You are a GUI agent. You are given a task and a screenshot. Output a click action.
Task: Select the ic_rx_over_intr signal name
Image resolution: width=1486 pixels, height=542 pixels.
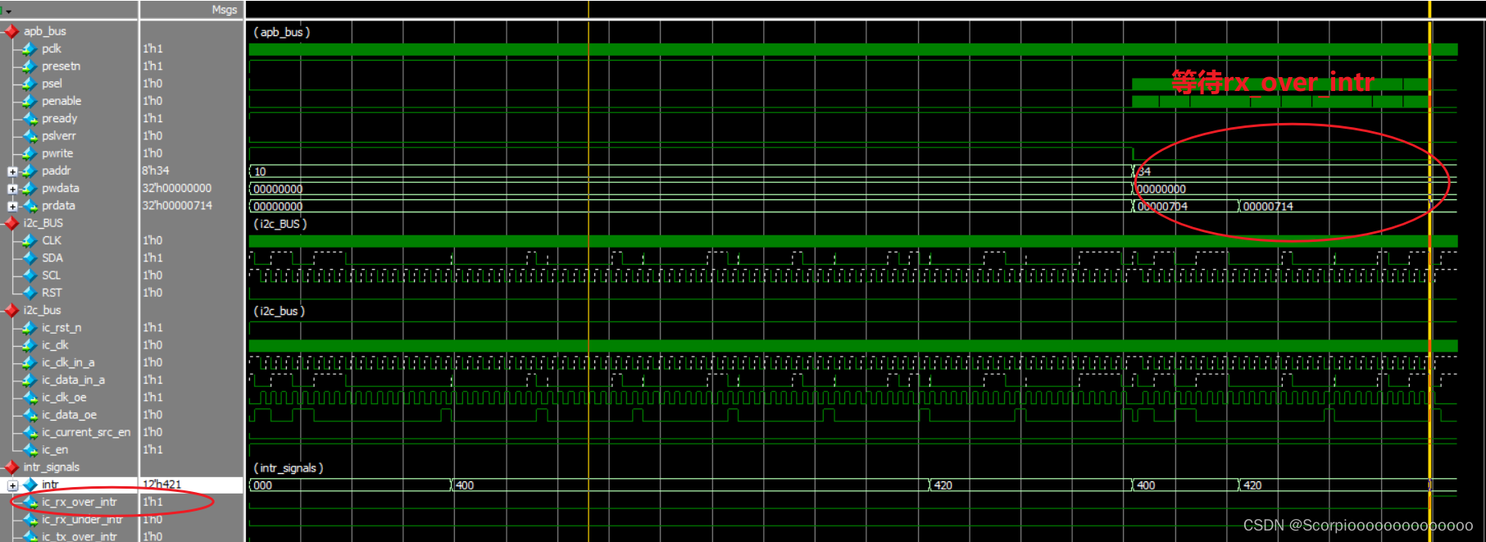(x=80, y=502)
